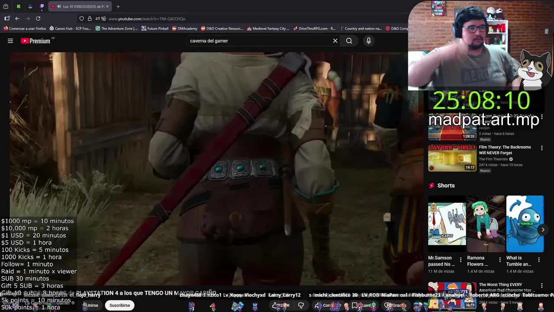Open options for Ramona Flowers Short
Viewport: 554px width, 312px height.
point(499,260)
